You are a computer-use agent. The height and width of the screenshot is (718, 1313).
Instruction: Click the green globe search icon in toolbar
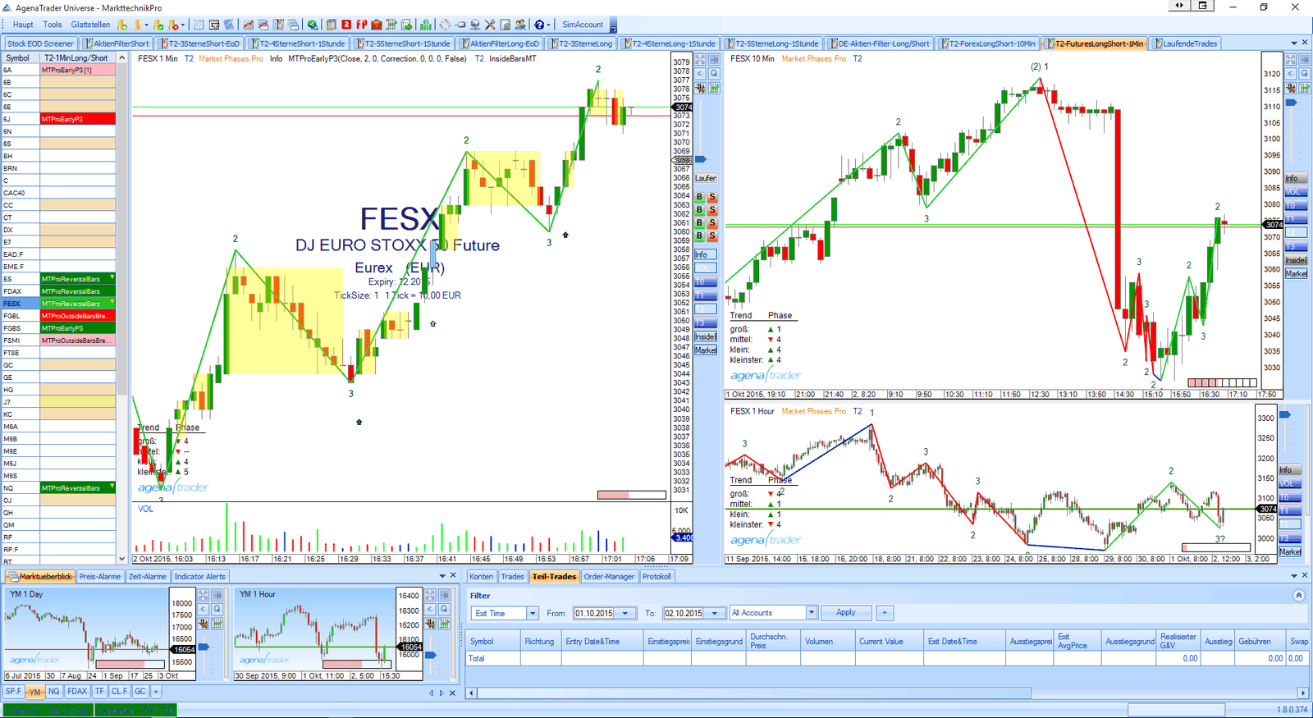pos(313,25)
